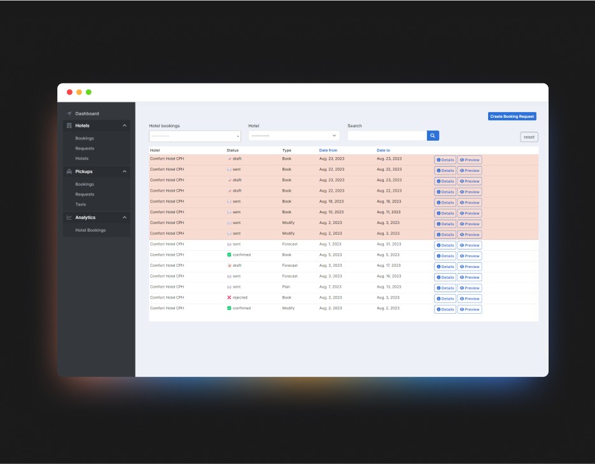Open the Hotel filter dropdown
595x464 pixels.
tap(293, 136)
